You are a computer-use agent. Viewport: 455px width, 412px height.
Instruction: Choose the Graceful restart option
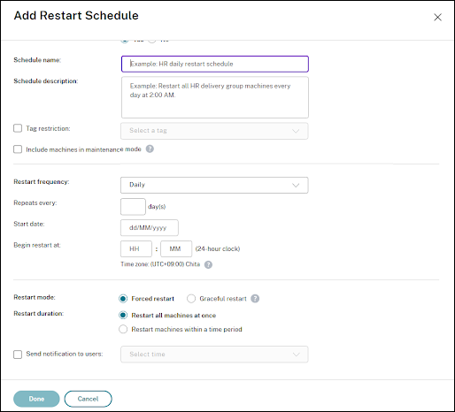pyautogui.click(x=191, y=299)
